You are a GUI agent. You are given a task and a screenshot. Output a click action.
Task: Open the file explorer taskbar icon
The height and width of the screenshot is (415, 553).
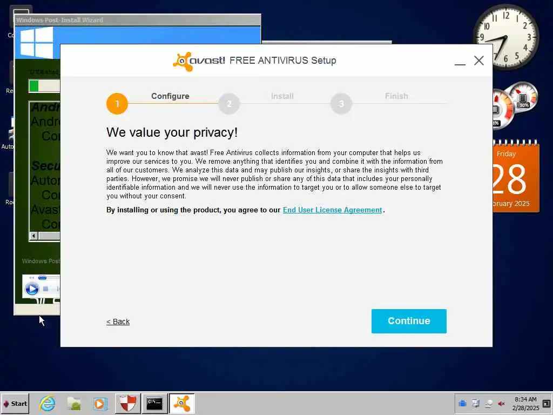tap(74, 403)
